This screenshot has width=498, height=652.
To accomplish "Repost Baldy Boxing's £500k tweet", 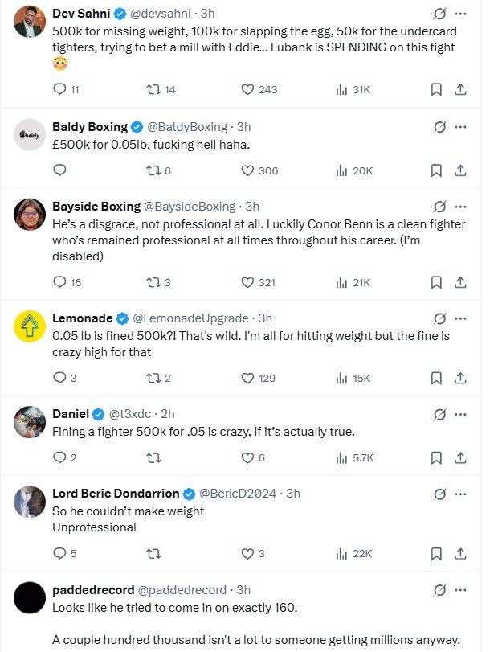I will click(x=153, y=170).
